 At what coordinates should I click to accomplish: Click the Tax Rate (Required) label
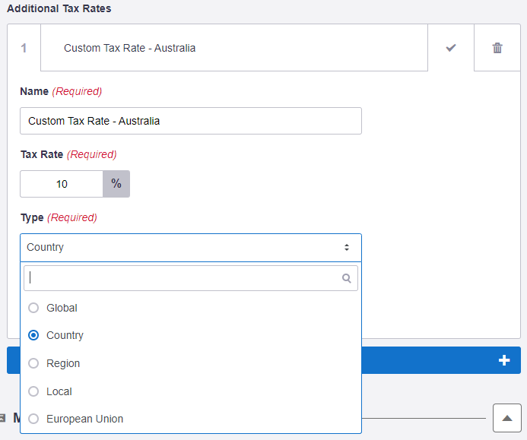pyautogui.click(x=68, y=154)
